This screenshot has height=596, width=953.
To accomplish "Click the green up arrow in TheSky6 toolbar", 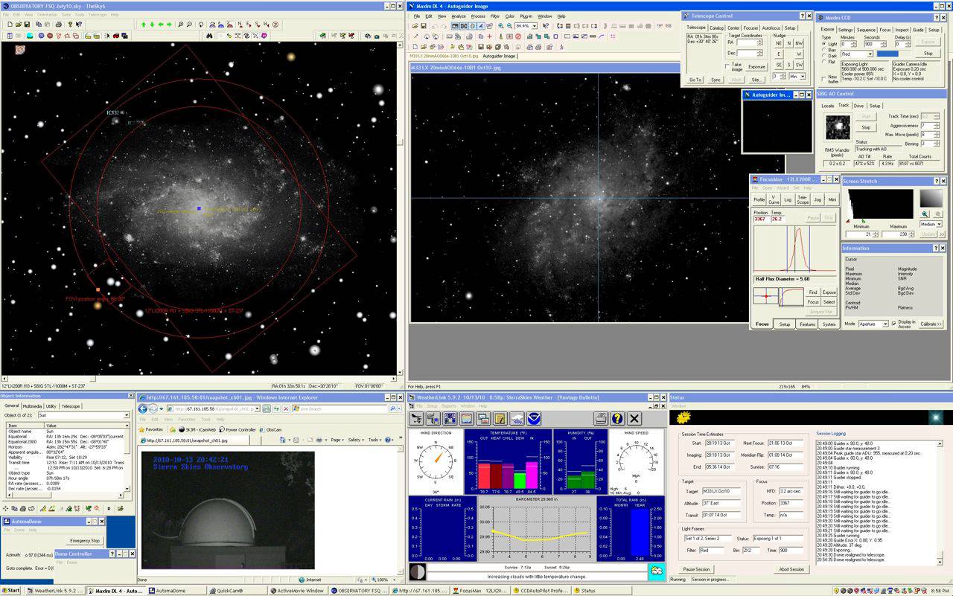I will (144, 25).
